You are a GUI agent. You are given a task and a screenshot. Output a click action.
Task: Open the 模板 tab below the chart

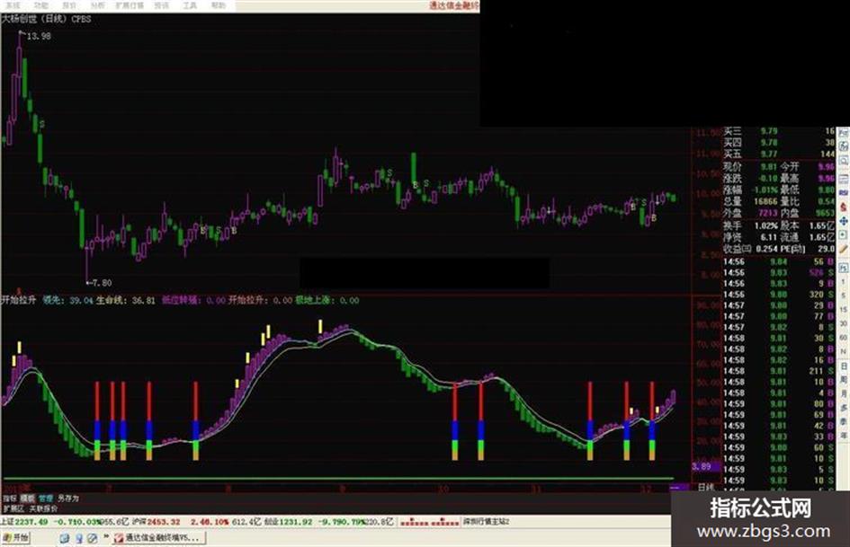point(28,498)
